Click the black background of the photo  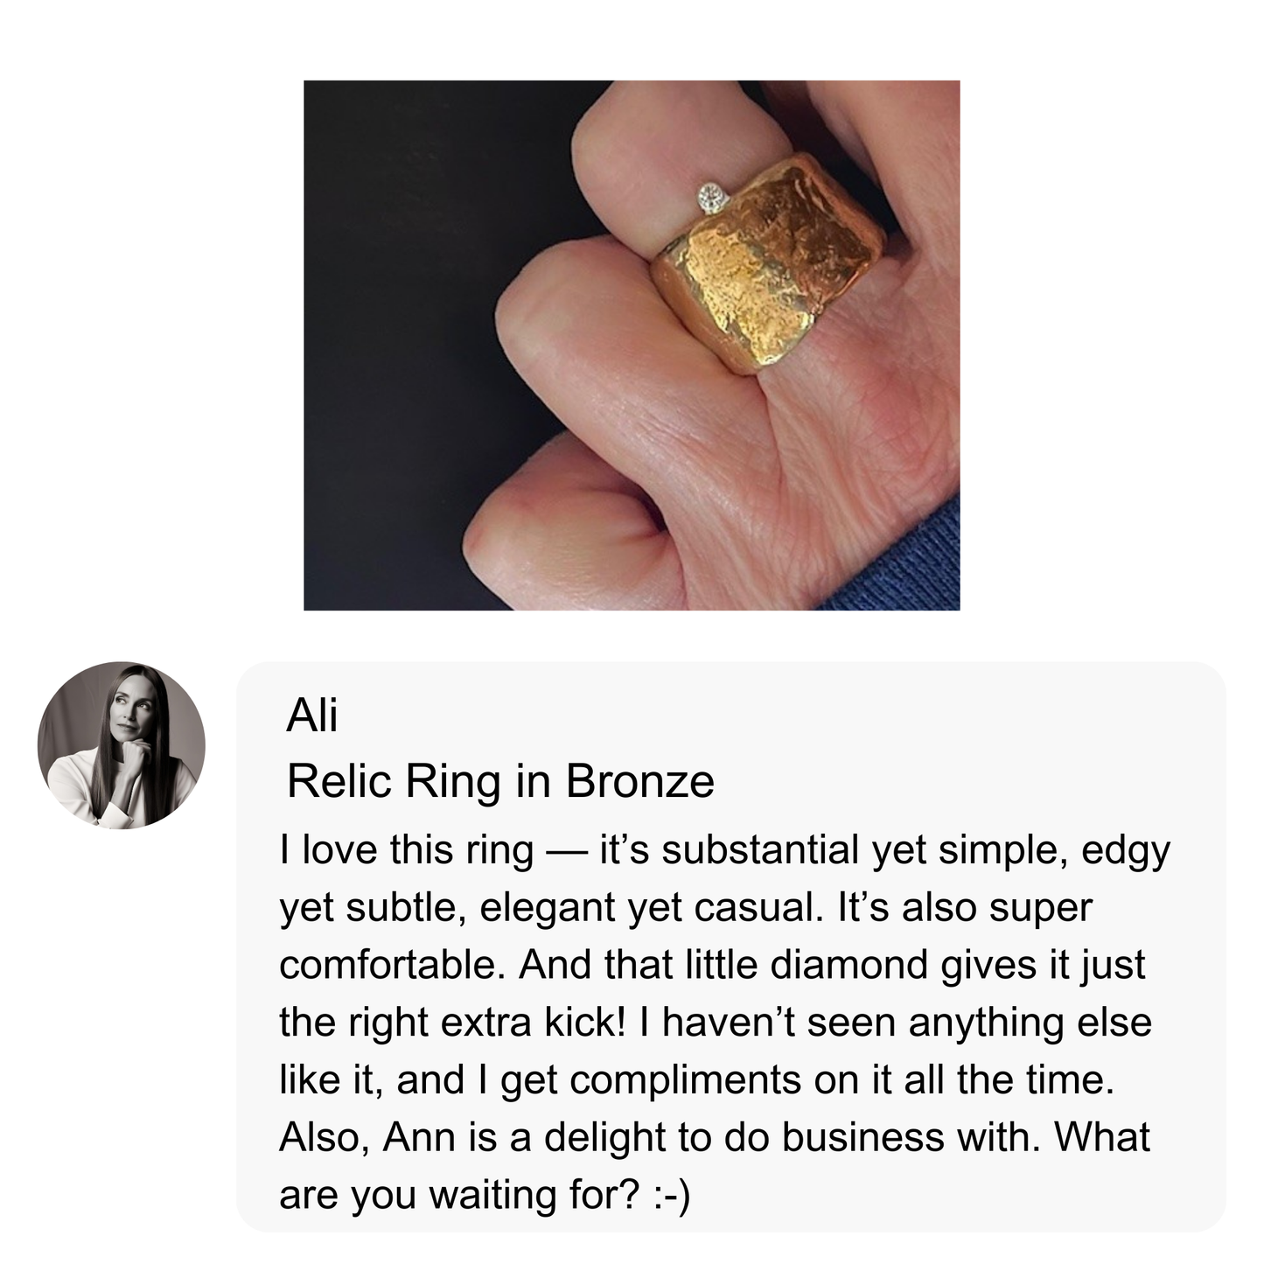pos(394,262)
